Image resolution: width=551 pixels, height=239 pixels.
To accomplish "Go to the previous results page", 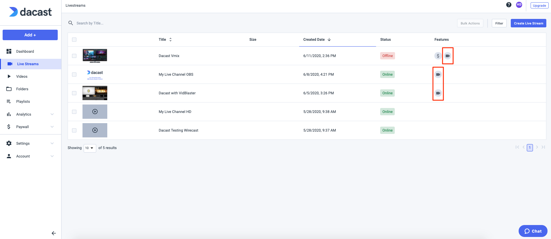I will pyautogui.click(x=524, y=147).
